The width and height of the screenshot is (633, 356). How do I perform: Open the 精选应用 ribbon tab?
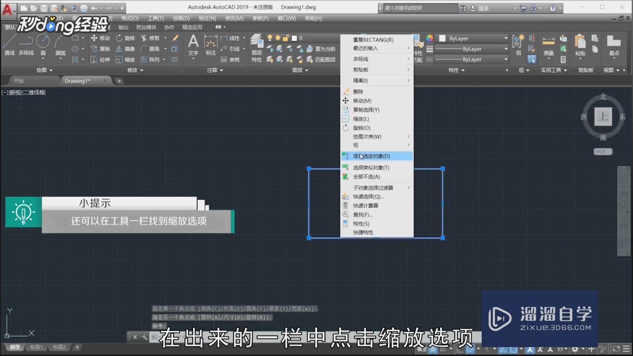coord(192,27)
